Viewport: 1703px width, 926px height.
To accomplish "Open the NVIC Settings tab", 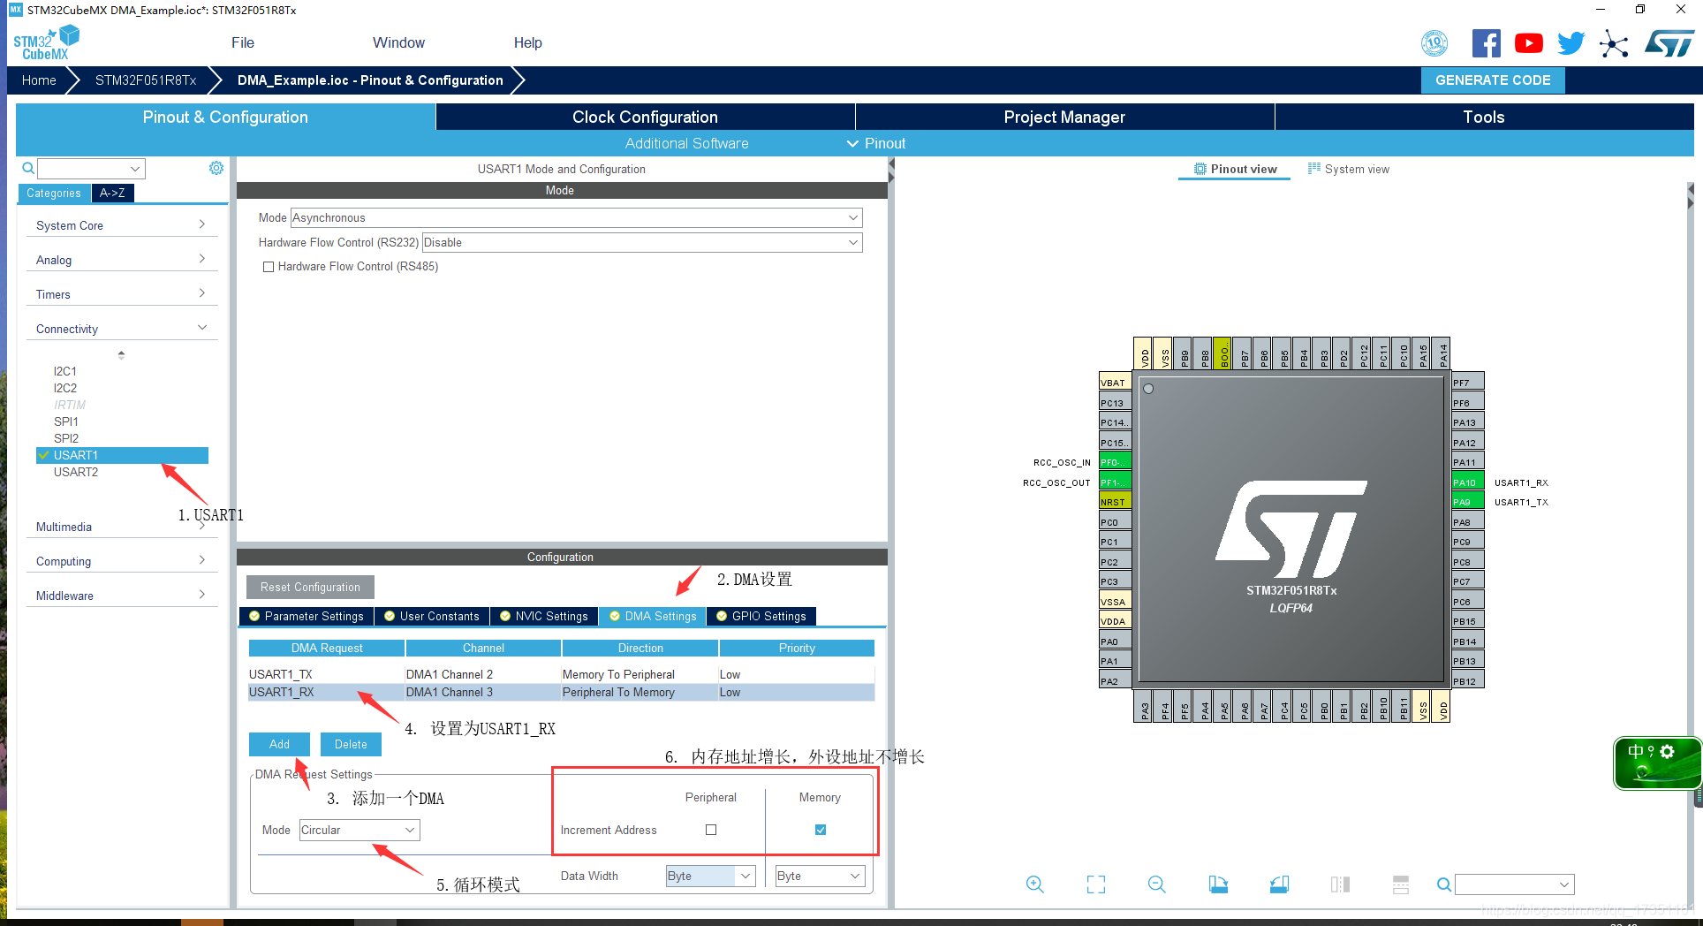I will tap(544, 616).
